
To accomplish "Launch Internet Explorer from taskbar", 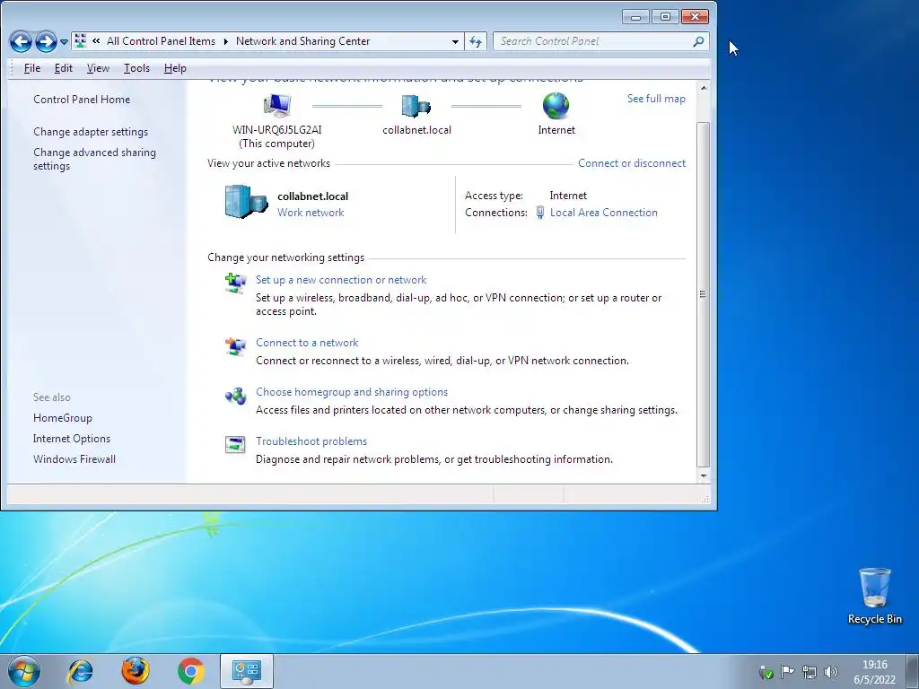I will pyautogui.click(x=80, y=671).
